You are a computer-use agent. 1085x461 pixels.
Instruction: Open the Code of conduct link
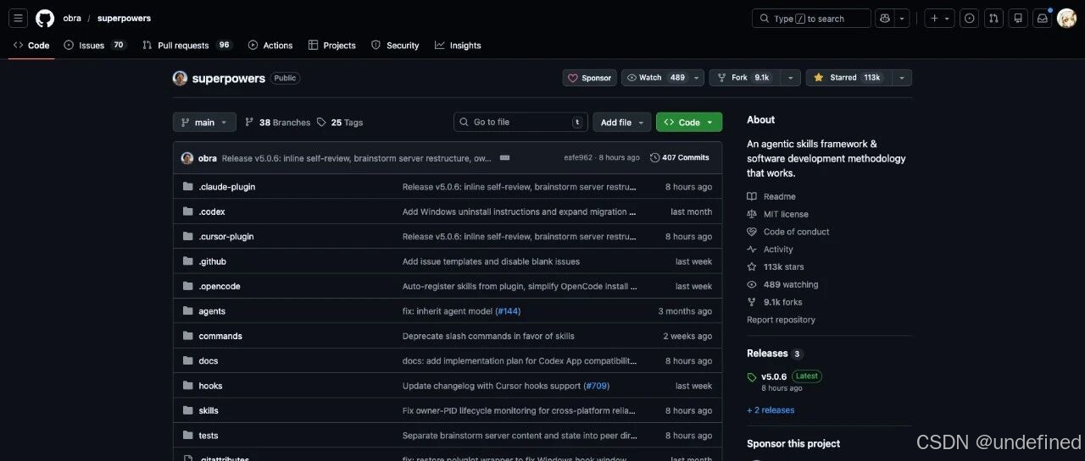(788, 232)
